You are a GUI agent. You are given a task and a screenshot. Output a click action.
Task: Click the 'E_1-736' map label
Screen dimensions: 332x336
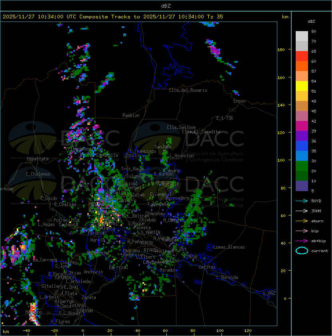pos(225,118)
